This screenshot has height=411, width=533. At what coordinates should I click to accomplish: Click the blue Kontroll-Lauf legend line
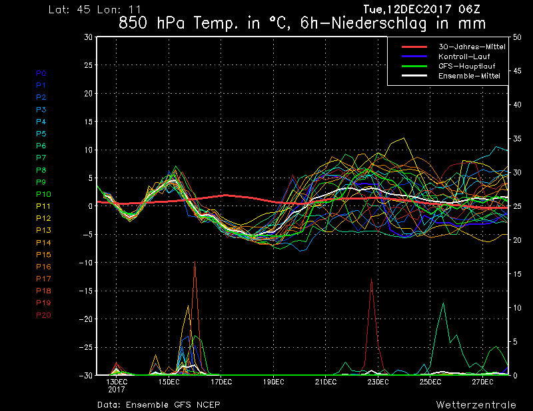click(x=414, y=57)
